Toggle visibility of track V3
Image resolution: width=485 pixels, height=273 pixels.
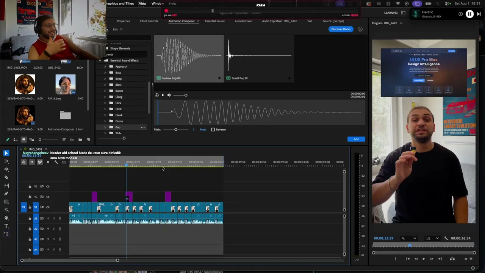pos(48,187)
